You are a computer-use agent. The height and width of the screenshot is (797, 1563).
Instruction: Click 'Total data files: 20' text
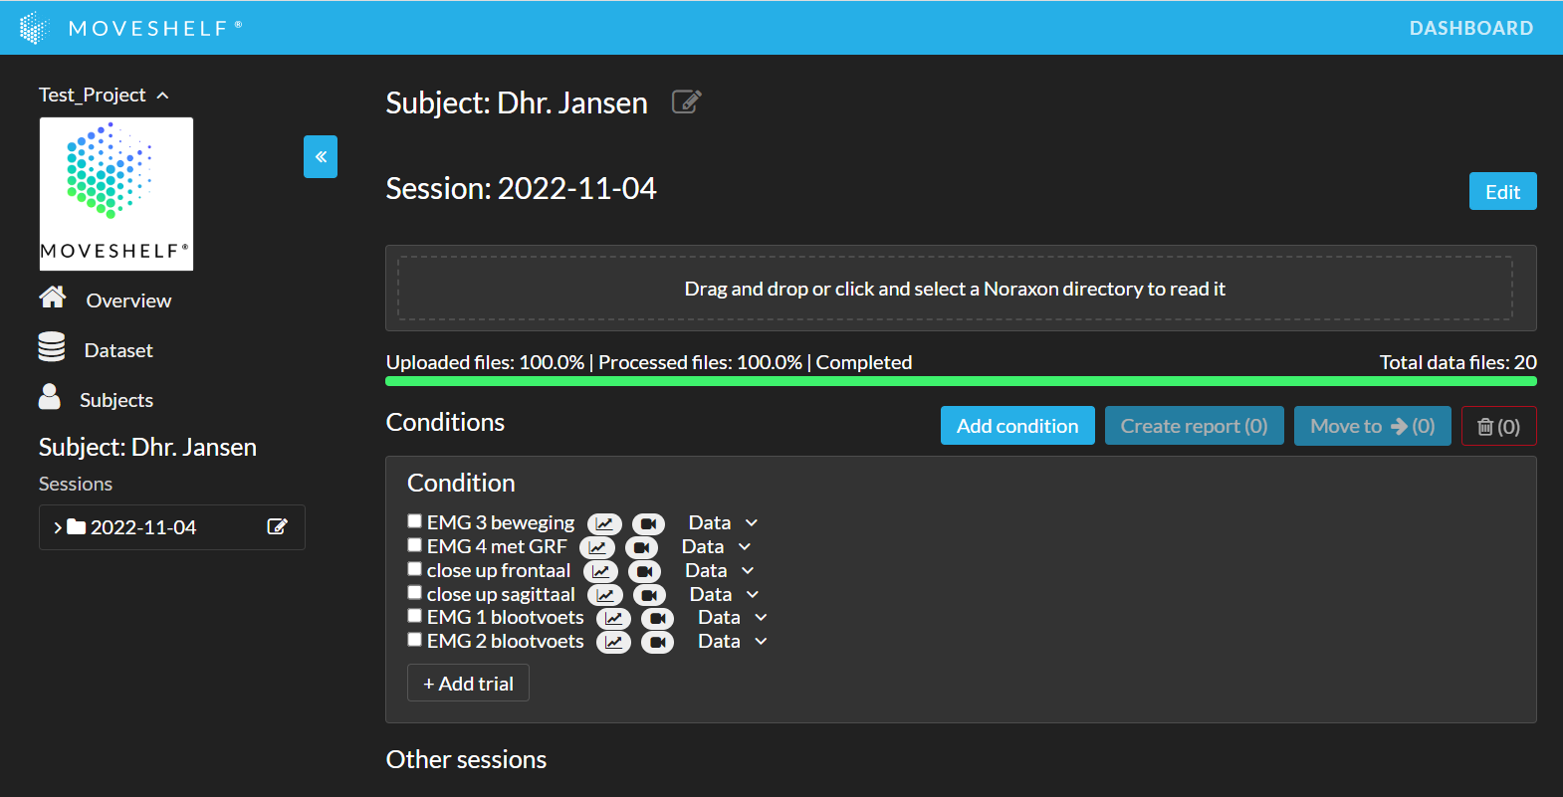1457,362
